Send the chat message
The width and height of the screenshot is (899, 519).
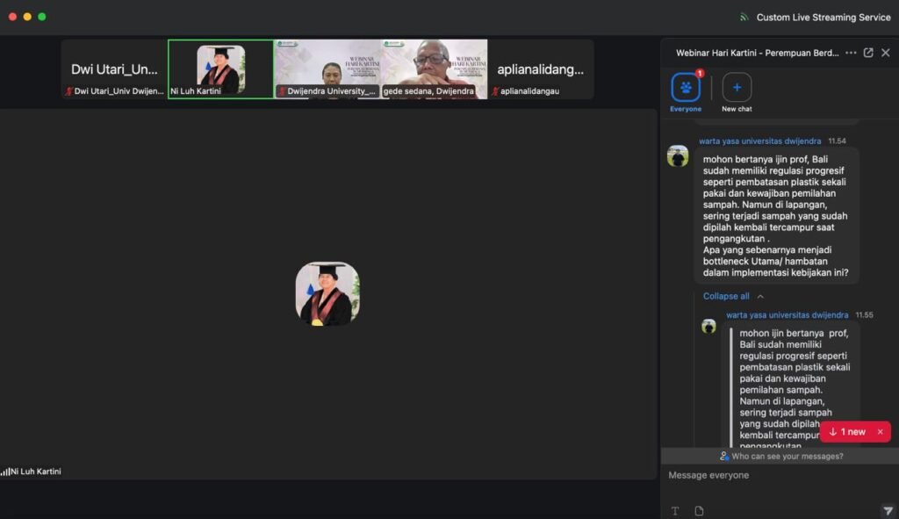pyautogui.click(x=887, y=510)
